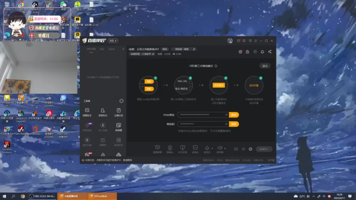Copy the rtmp address
The image size is (356, 200).
(234, 115)
